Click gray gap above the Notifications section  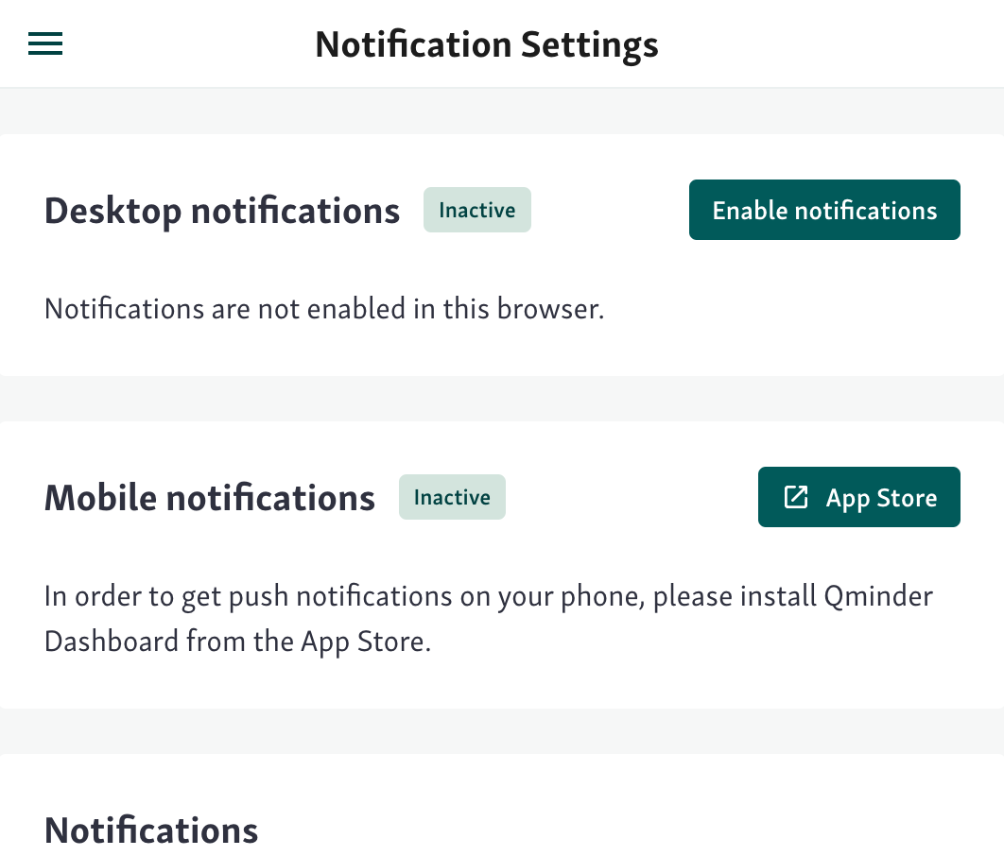501,730
